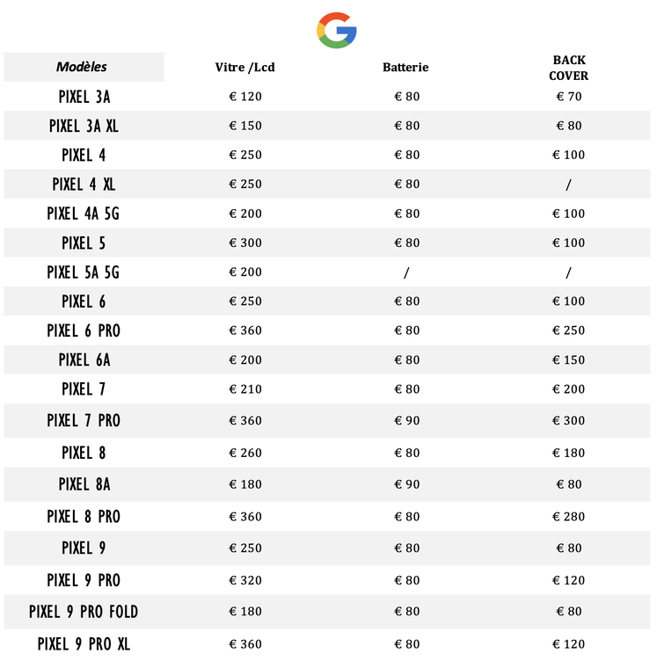Image resolution: width=657 pixels, height=668 pixels.
Task: Click the € 150 back cover price for Pixel 6A
Action: (x=568, y=360)
